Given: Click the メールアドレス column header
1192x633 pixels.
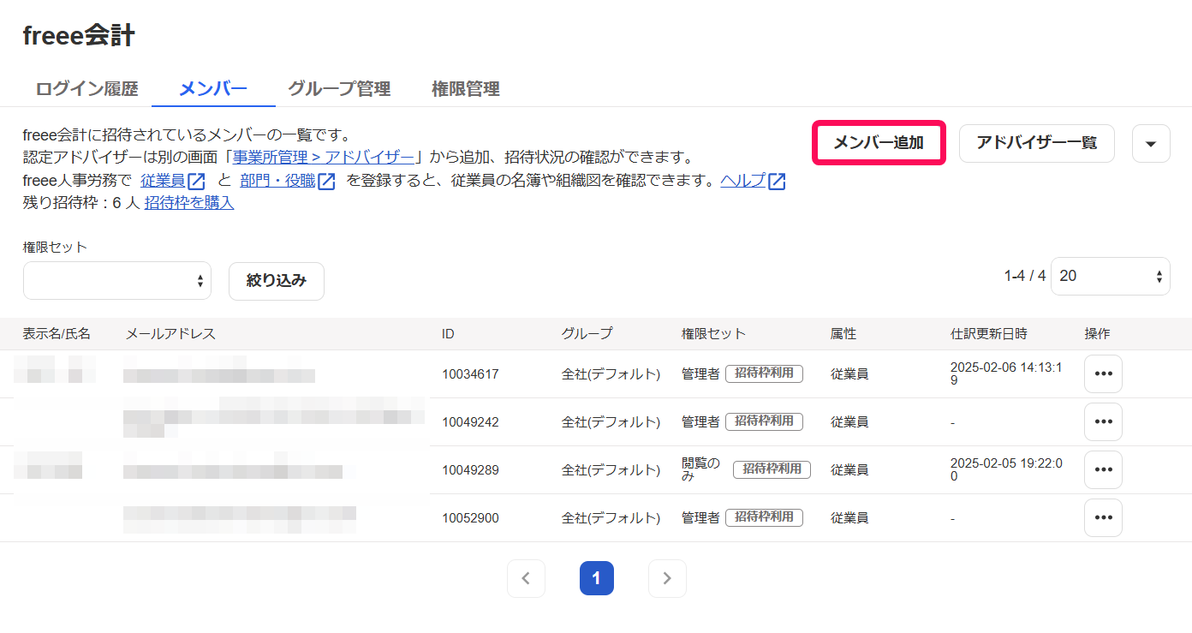Looking at the screenshot, I should coord(170,333).
